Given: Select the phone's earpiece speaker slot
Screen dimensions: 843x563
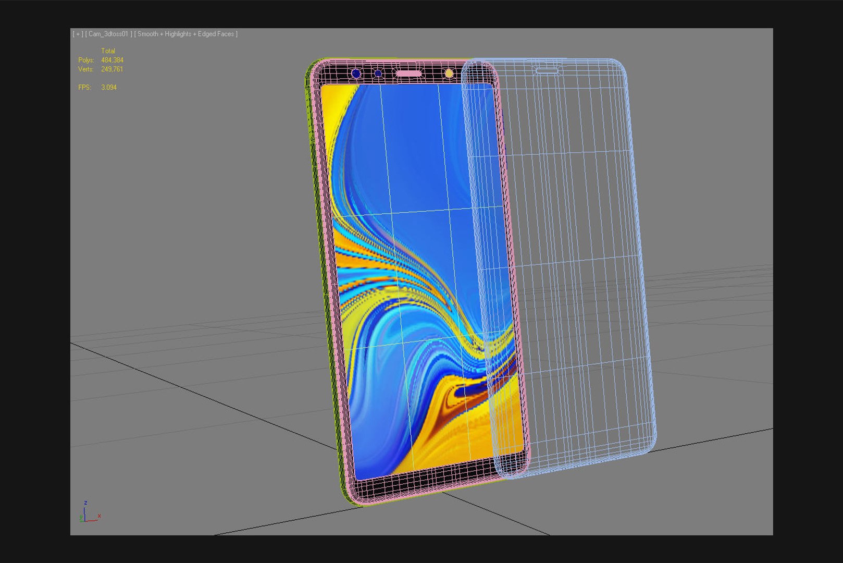Looking at the screenshot, I should (409, 74).
